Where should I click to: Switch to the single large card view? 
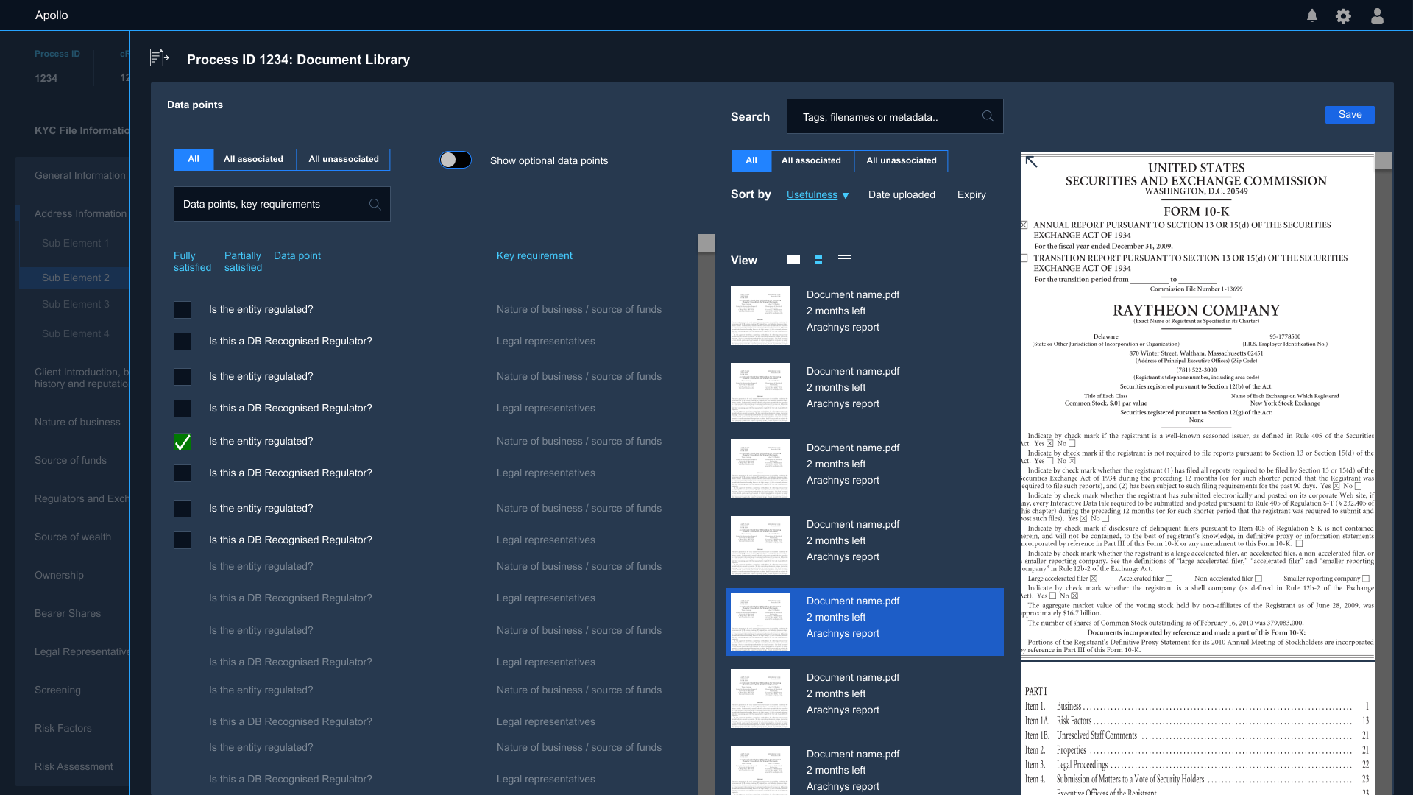[793, 260]
